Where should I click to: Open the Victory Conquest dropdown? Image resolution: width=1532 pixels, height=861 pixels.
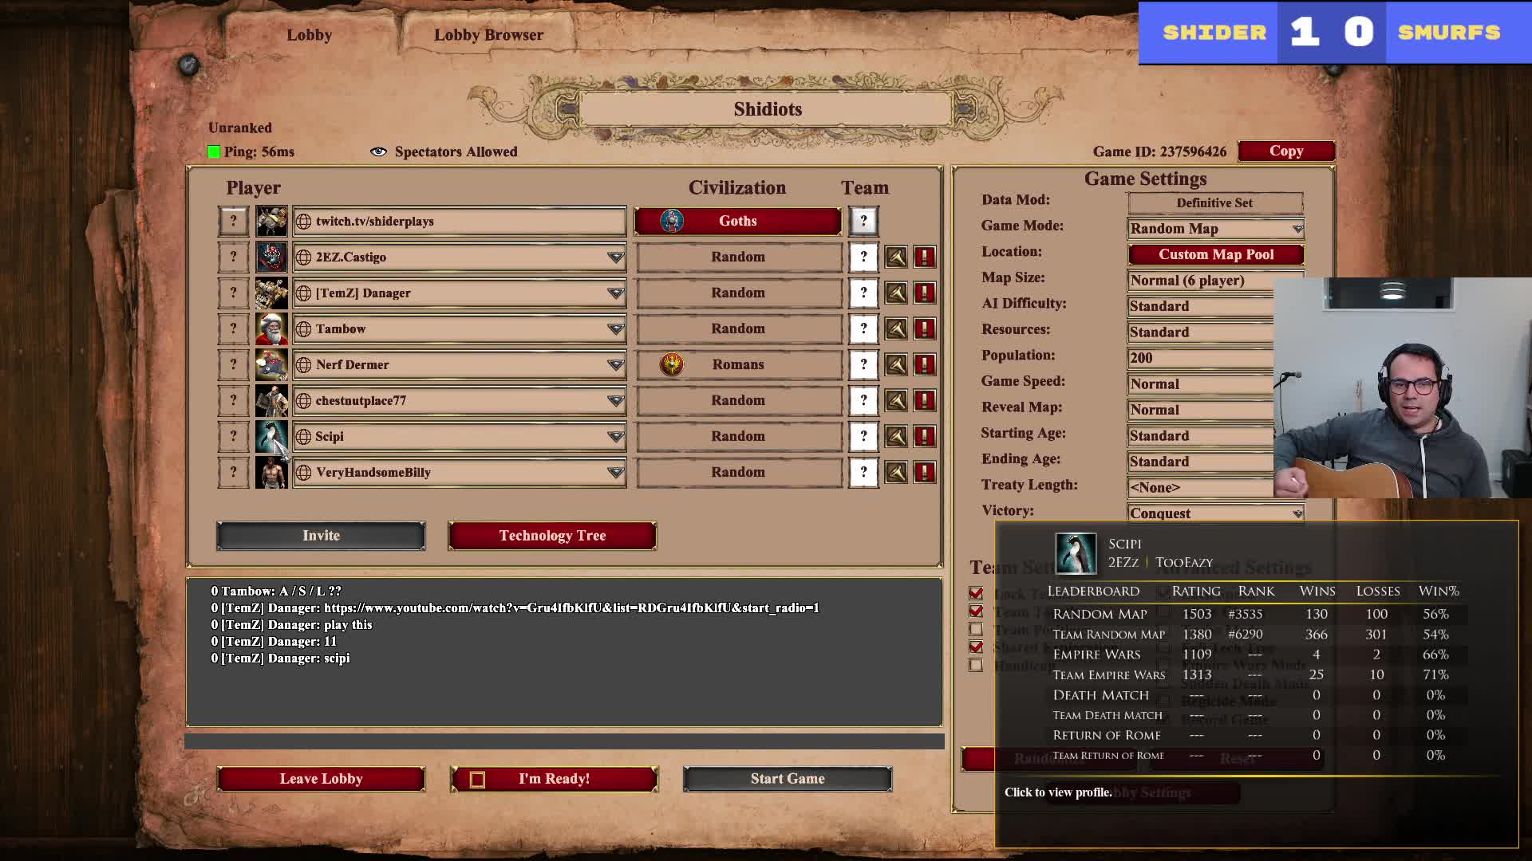[x=1216, y=513]
